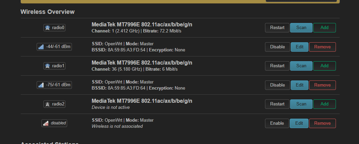The image size is (359, 144).
Task: Click the radio1 antenna icon badge
Action: pos(48,66)
